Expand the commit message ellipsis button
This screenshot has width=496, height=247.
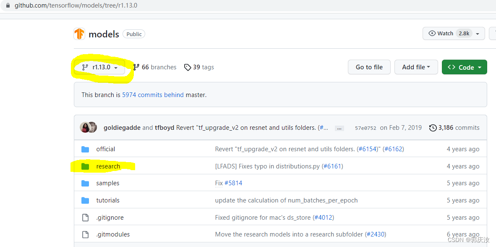click(x=339, y=128)
